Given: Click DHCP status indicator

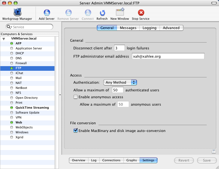Looking at the screenshot, I should (12, 53).
